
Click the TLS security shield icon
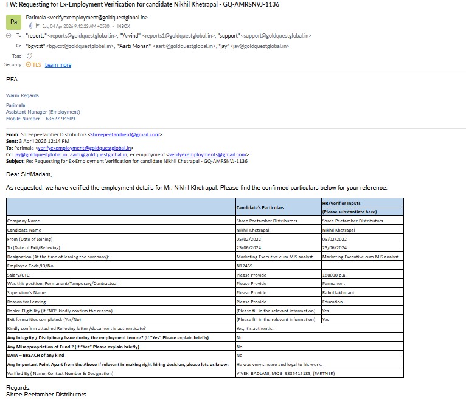29,64
